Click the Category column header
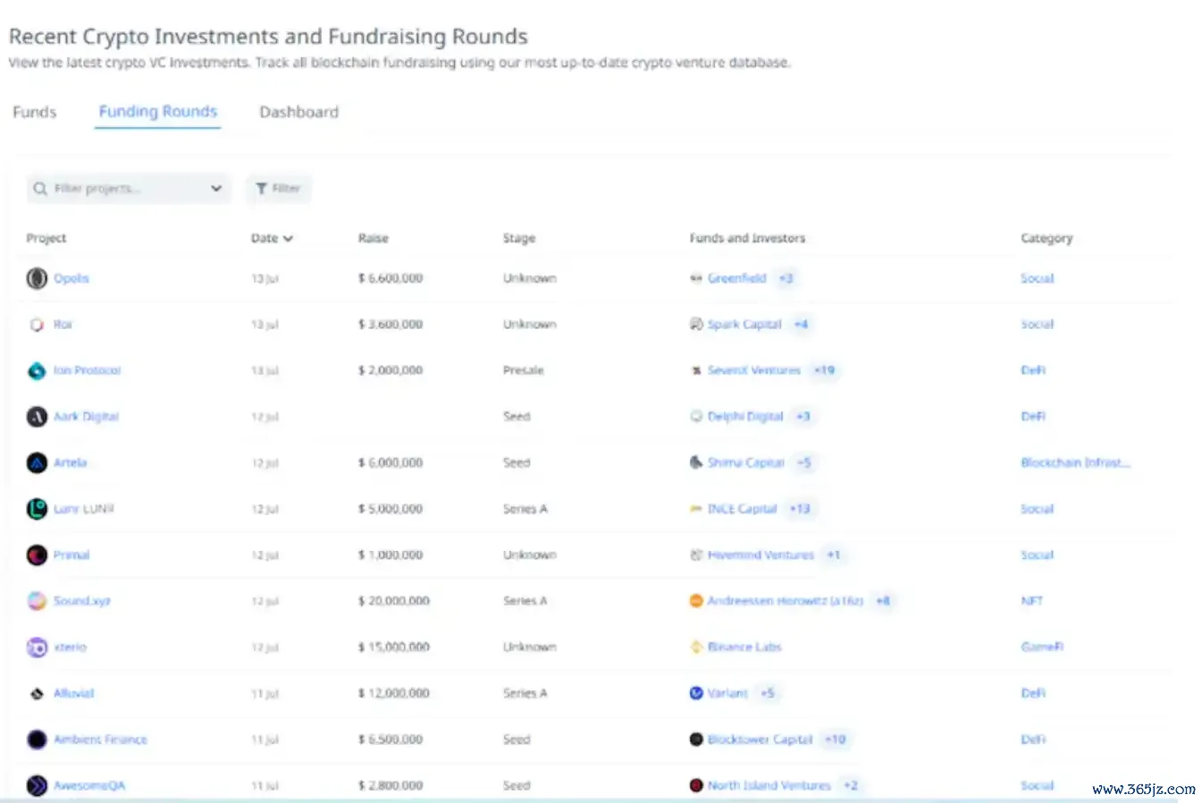1202x803 pixels. [x=1046, y=239]
